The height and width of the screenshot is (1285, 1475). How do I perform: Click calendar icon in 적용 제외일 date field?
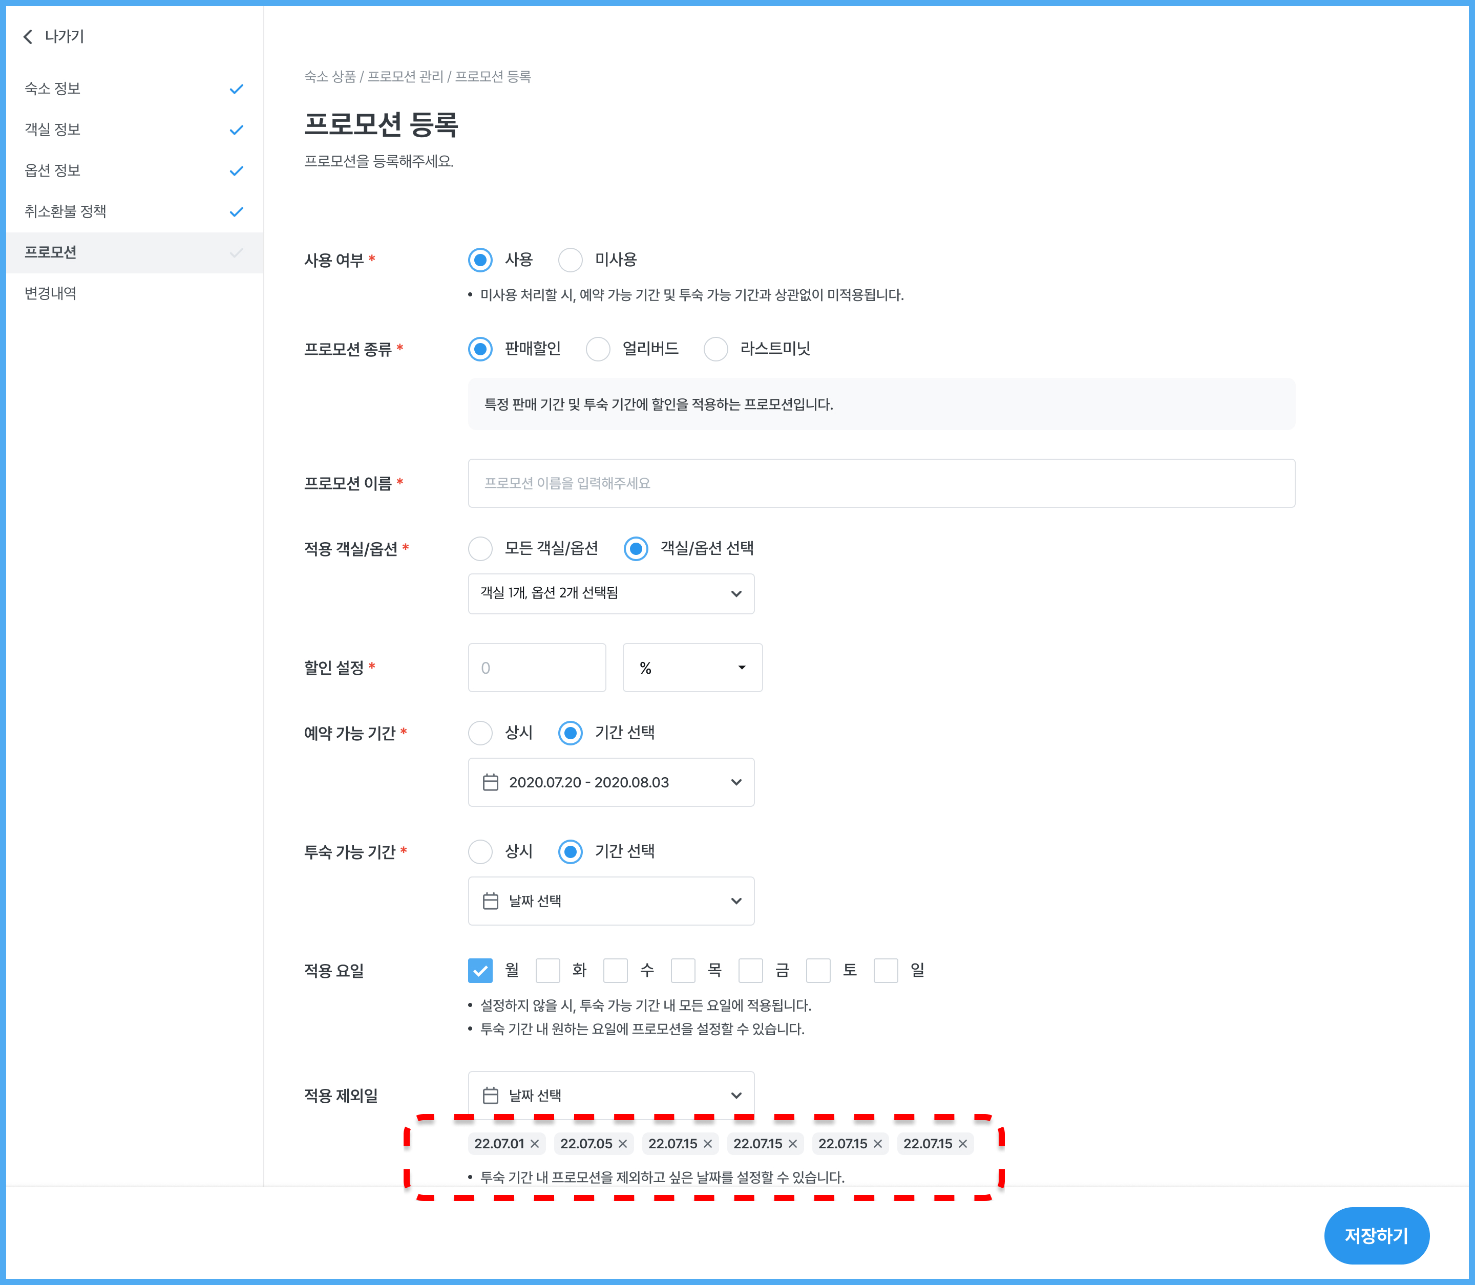tap(491, 1096)
